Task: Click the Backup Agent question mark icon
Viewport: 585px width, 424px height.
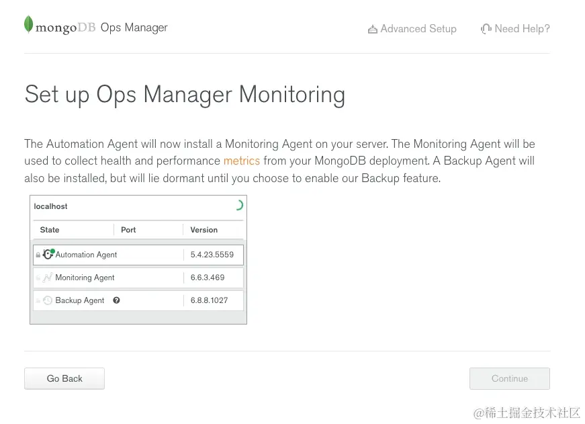Action: coord(116,300)
